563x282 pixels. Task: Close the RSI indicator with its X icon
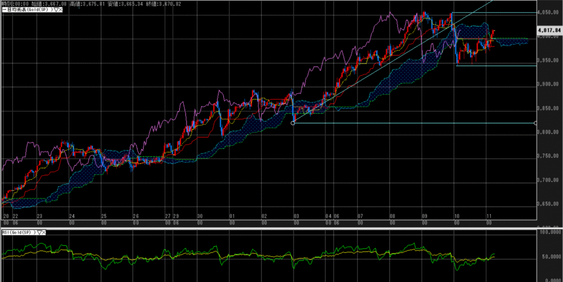pyautogui.click(x=45, y=233)
